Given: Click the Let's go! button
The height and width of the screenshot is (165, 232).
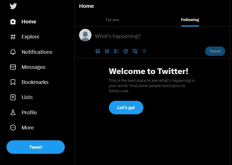Looking at the screenshot, I should click(x=126, y=108).
